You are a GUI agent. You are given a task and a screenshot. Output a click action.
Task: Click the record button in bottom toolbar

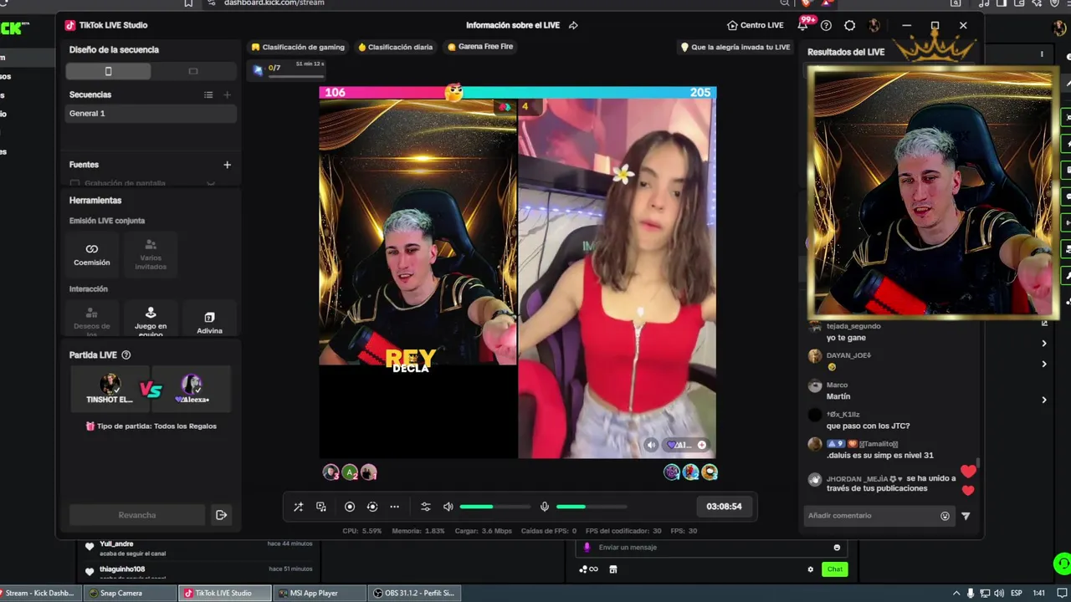(x=350, y=507)
